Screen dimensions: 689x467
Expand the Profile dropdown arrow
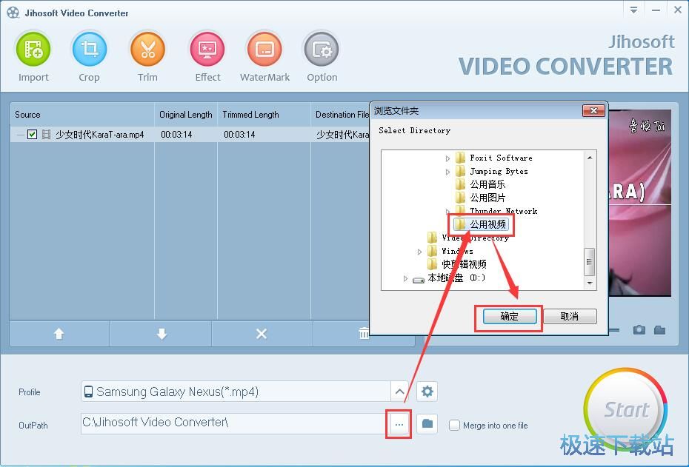[x=399, y=391]
